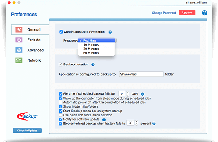Click the green Network monitors icon
Viewport: 218px width, 142px height.
pyautogui.click(x=19, y=60)
